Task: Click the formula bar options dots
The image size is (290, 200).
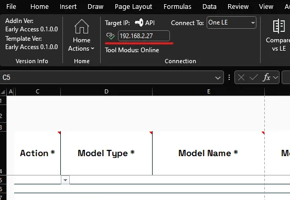Action: tap(229, 77)
